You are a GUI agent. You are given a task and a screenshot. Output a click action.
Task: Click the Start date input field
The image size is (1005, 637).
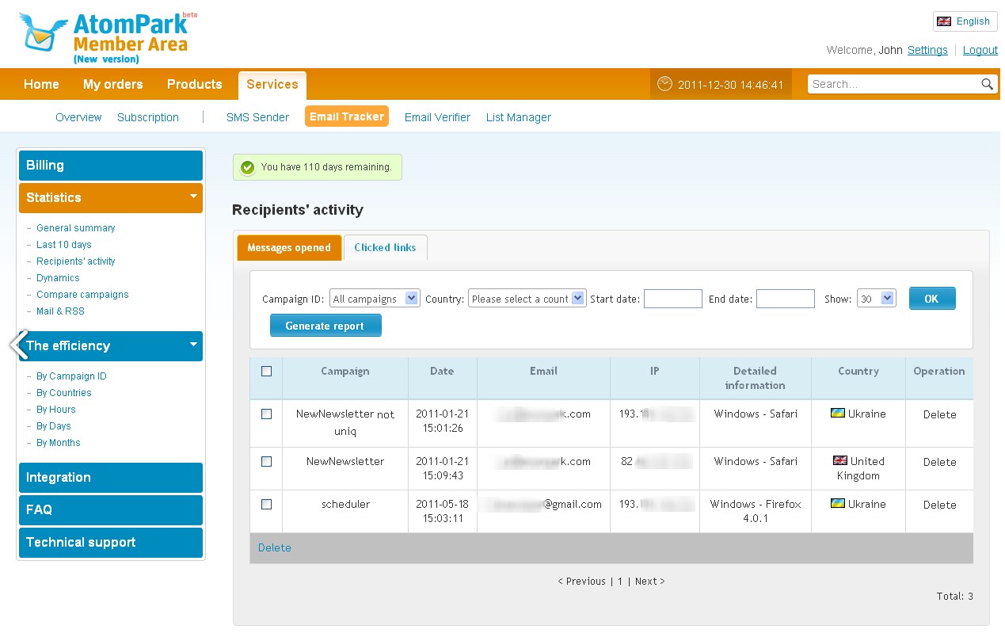672,299
